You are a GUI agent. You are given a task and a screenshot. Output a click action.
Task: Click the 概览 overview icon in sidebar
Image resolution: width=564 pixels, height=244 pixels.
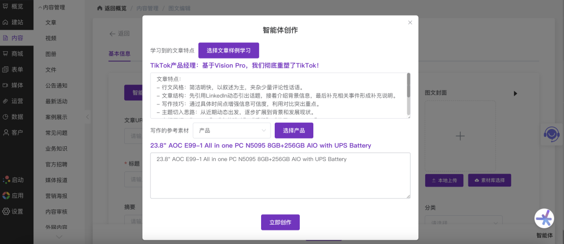(6, 6)
